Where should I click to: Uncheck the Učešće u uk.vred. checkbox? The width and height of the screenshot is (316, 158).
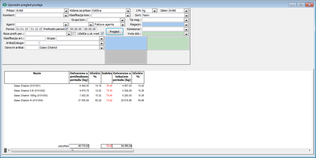102,34
